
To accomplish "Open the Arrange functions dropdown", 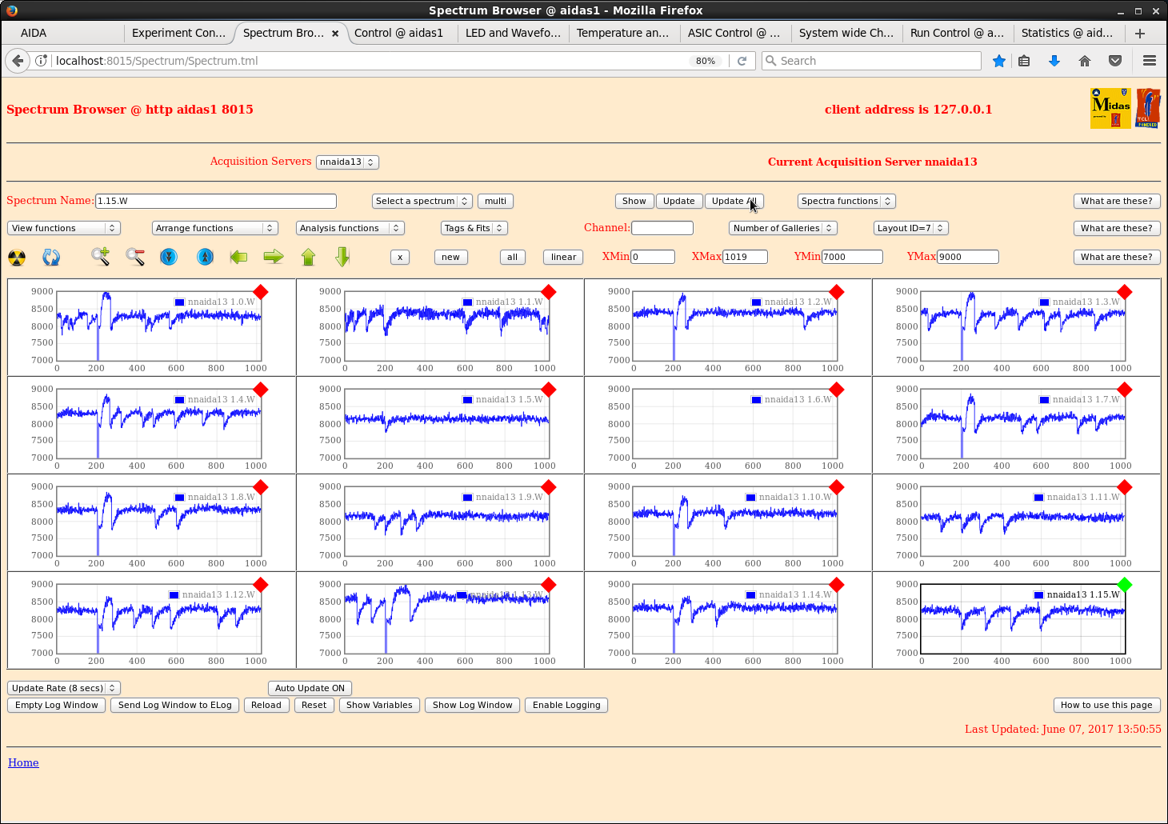I will tap(215, 228).
